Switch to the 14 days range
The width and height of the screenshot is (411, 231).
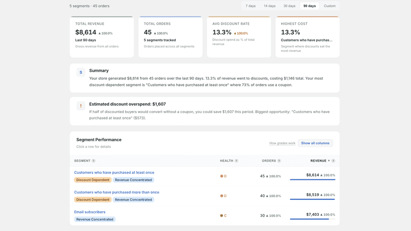(x=270, y=6)
